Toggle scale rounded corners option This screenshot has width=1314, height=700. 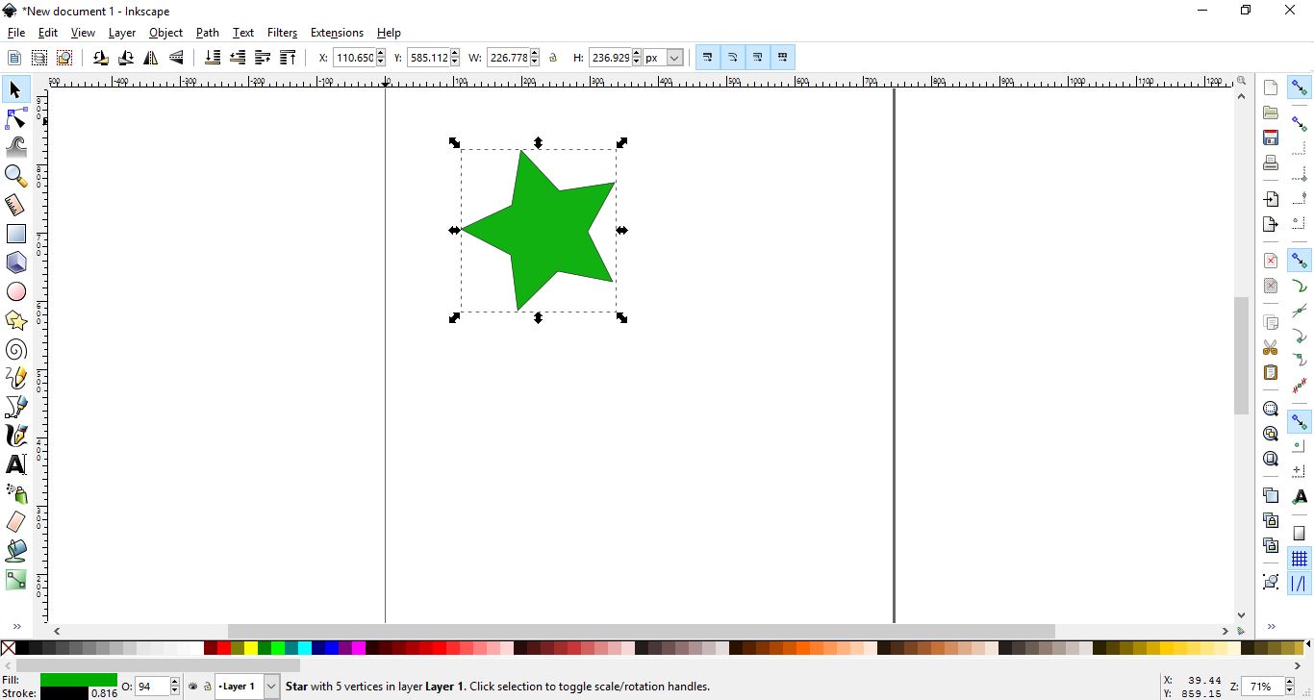coord(733,58)
